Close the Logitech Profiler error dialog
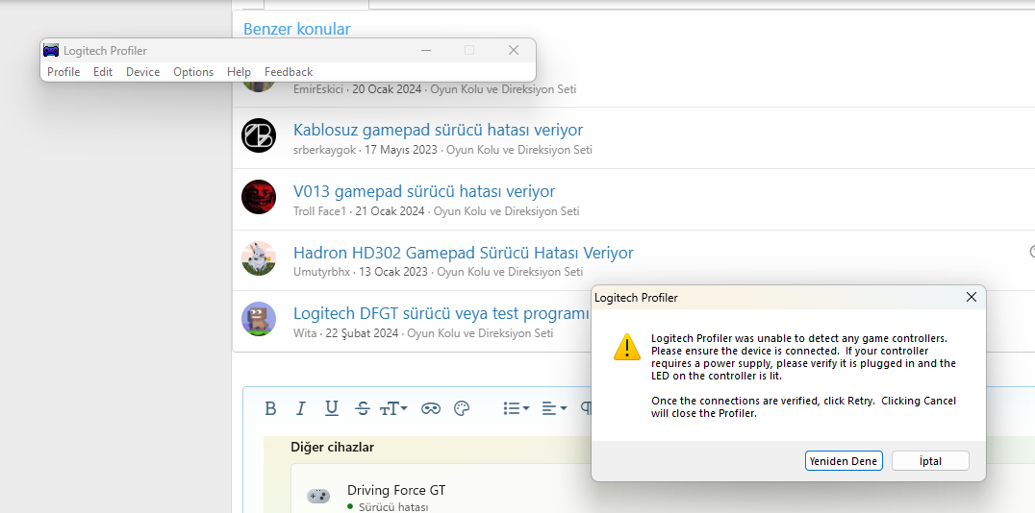This screenshot has height=513, width=1035. coord(971,298)
